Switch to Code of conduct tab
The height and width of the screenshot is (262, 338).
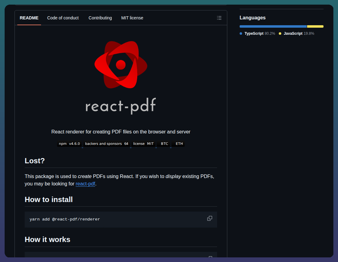[x=63, y=18]
